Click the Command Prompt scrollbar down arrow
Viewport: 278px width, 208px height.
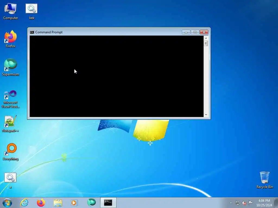tap(206, 115)
